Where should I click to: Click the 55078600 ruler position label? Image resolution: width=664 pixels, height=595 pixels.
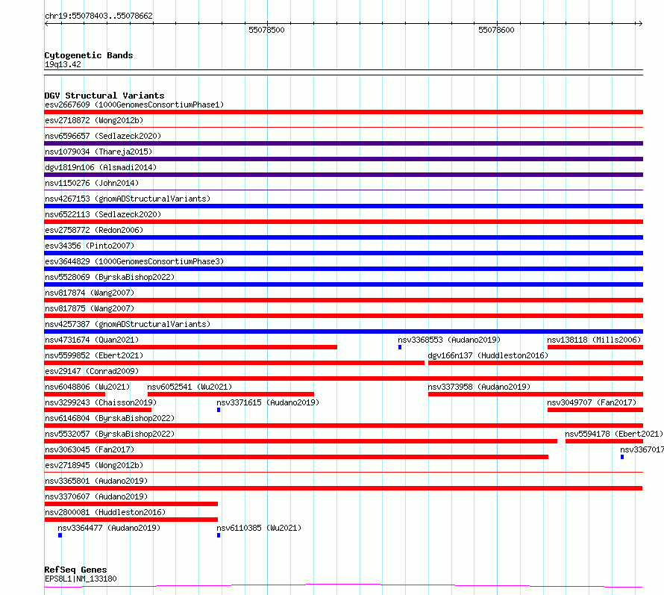(x=496, y=30)
